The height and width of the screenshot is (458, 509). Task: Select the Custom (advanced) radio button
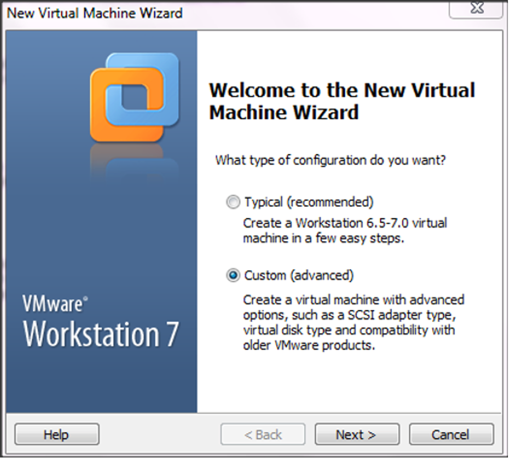(233, 276)
